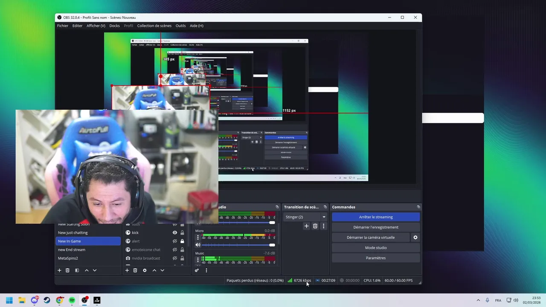Show the nvidia broadcast source

tap(174, 258)
